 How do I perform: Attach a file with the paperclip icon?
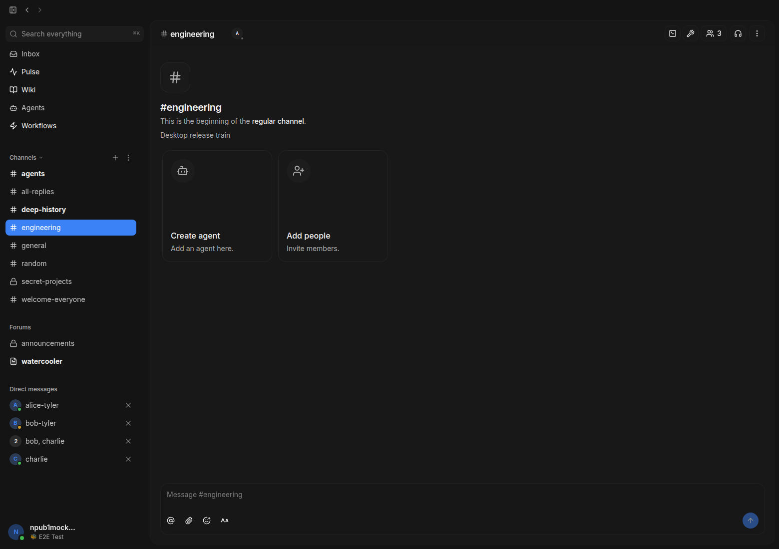coord(189,521)
